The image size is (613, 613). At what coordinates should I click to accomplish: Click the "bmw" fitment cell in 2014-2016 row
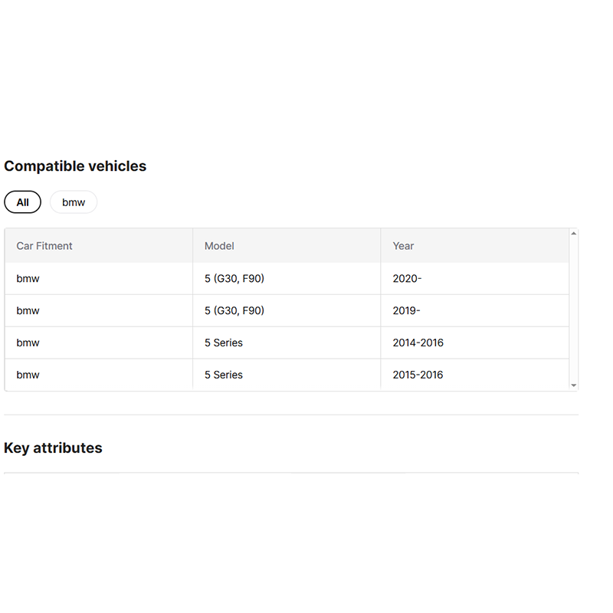point(28,343)
